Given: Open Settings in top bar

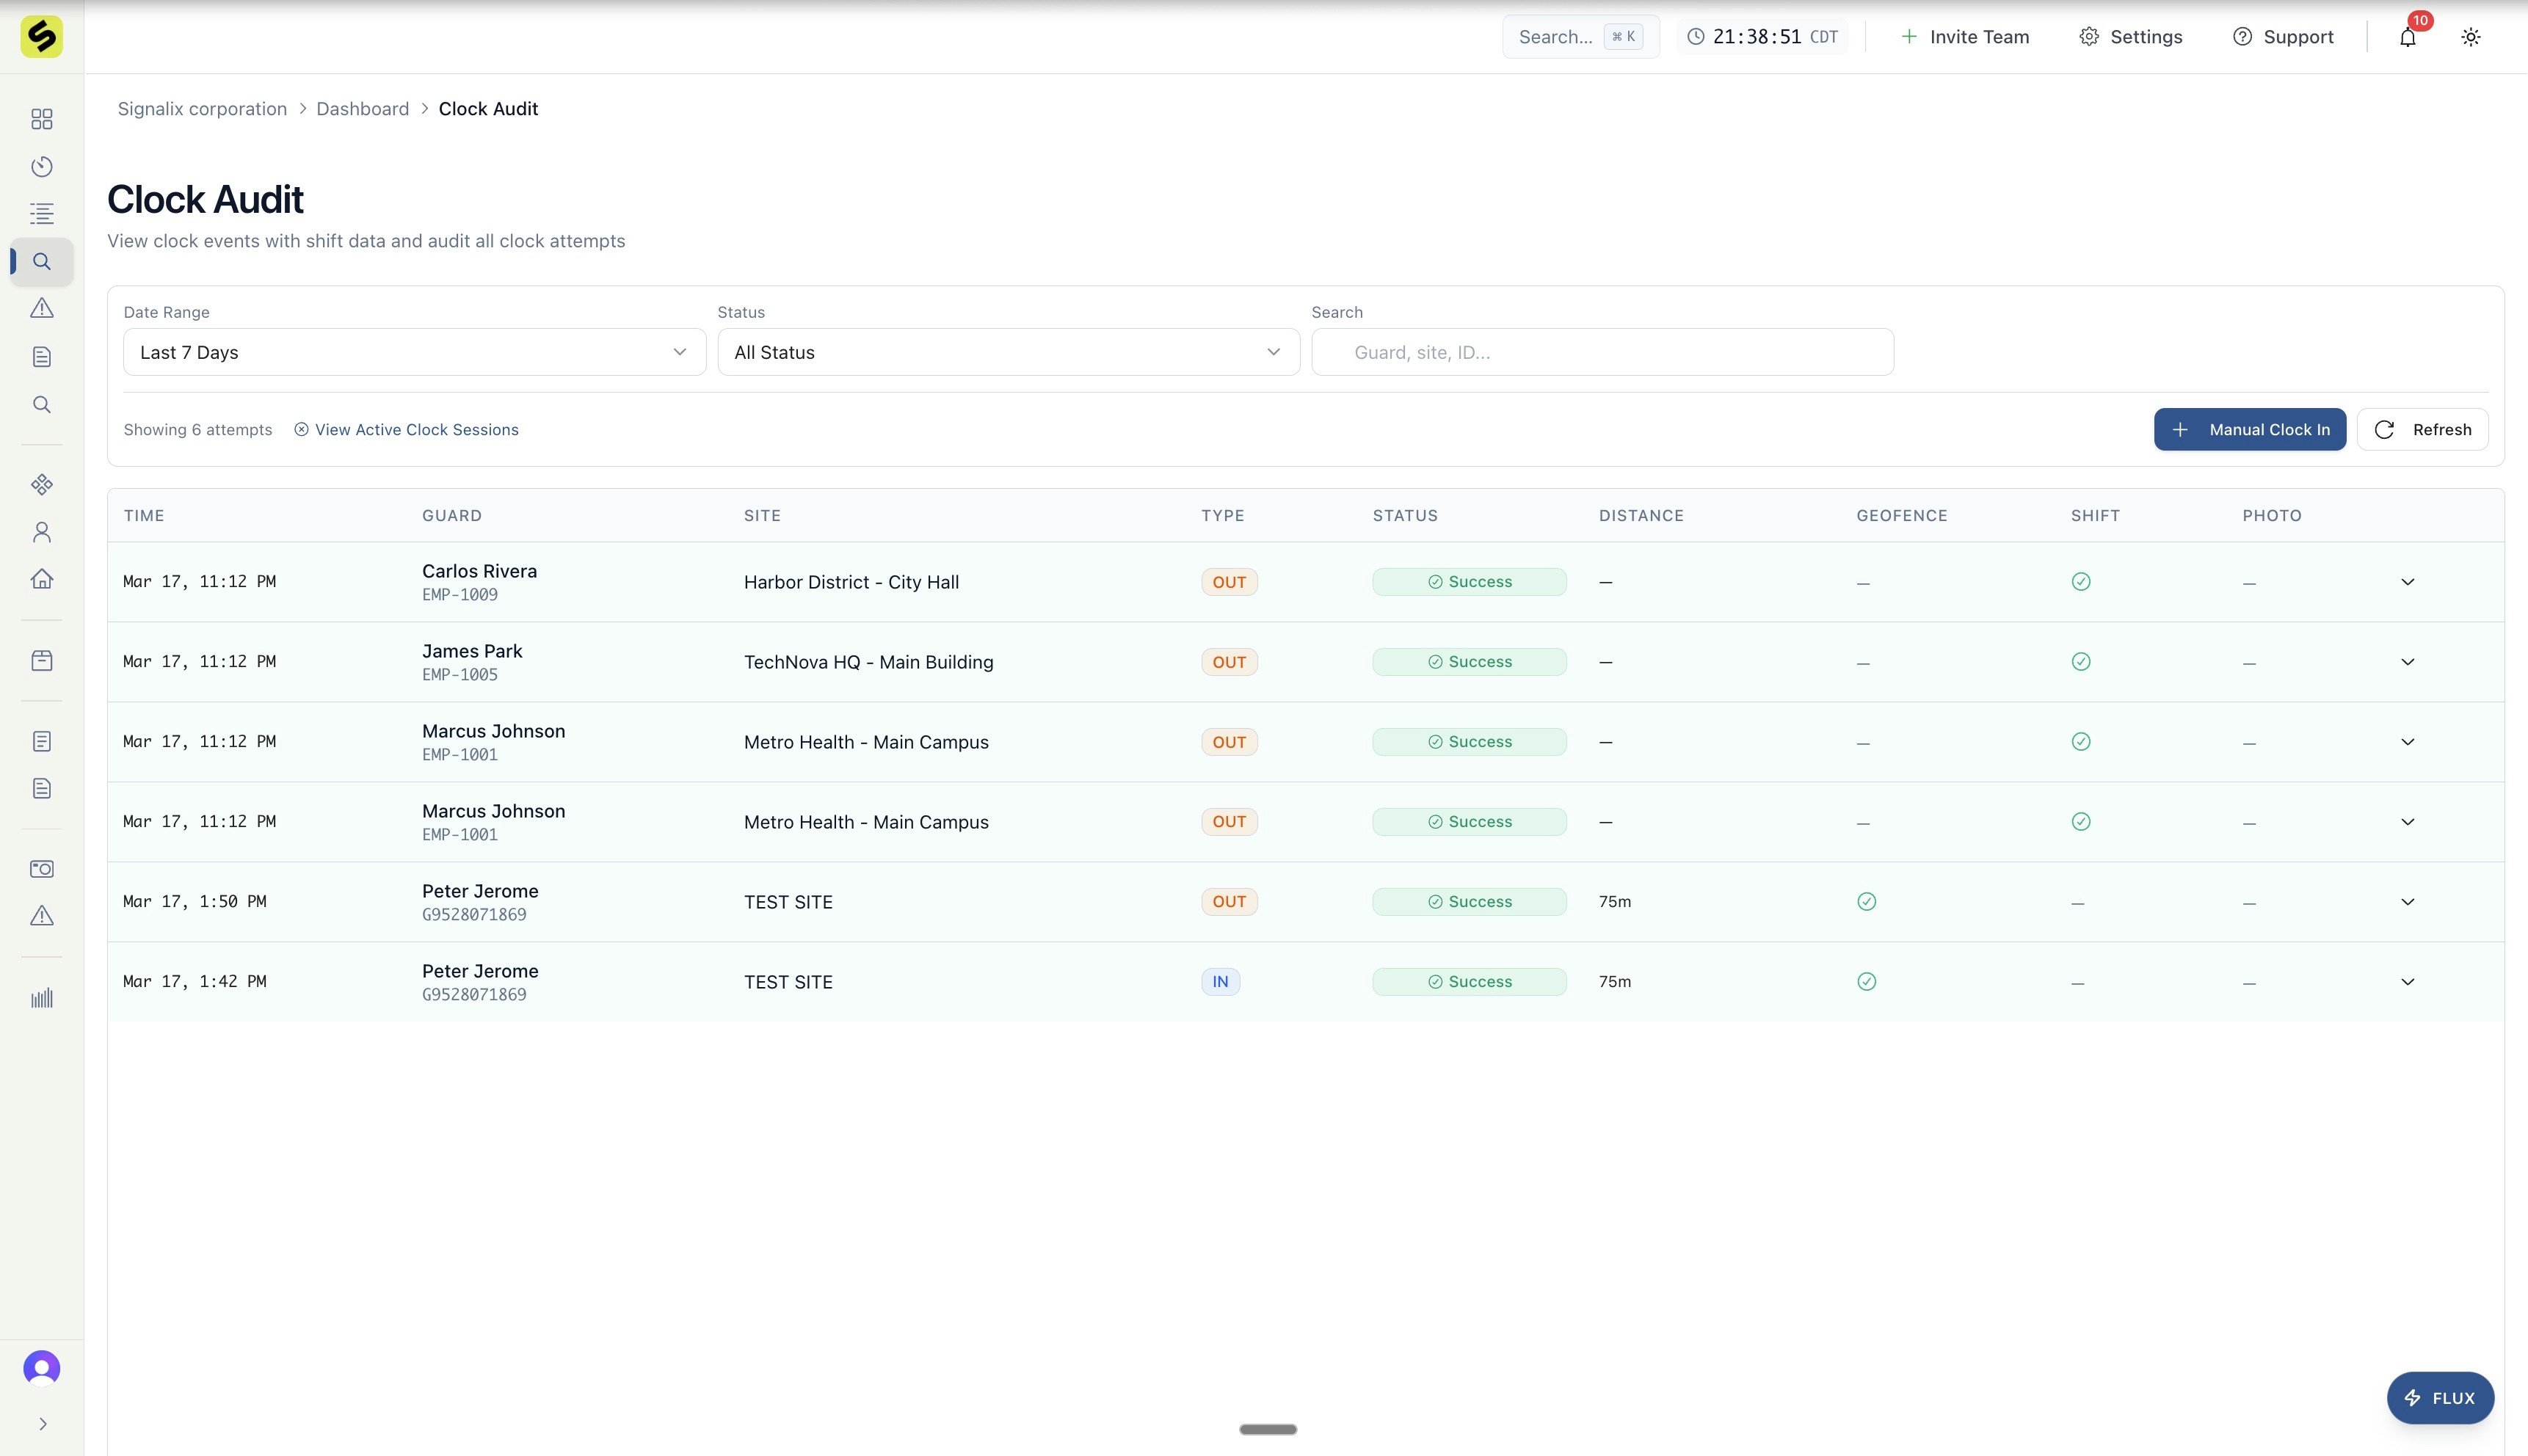Looking at the screenshot, I should tap(2131, 37).
